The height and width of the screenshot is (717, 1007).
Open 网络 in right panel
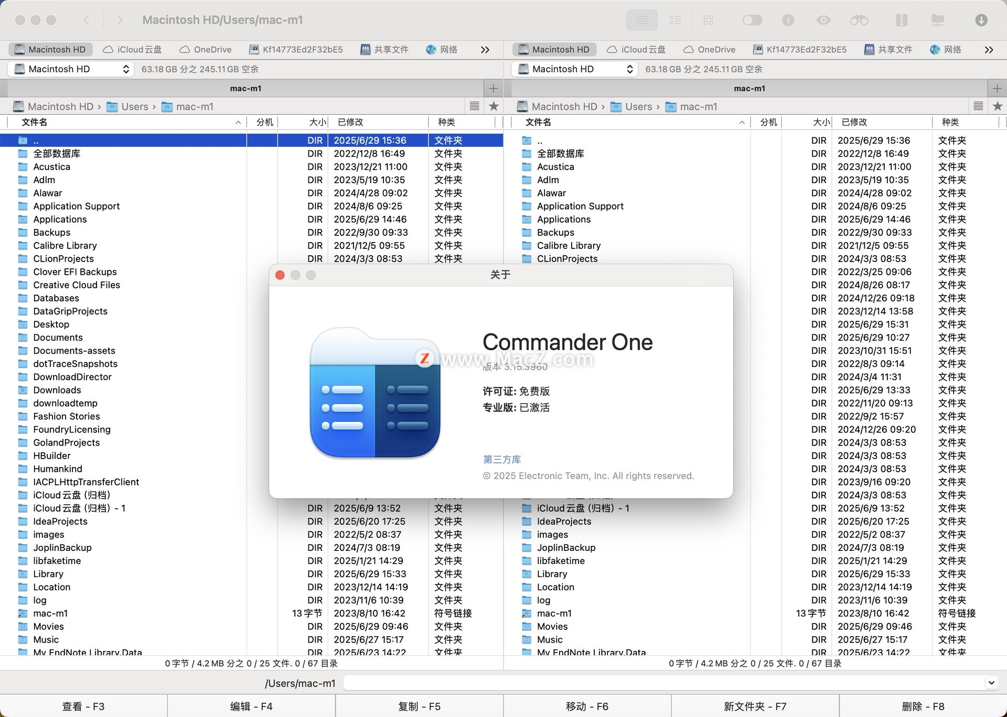point(946,49)
